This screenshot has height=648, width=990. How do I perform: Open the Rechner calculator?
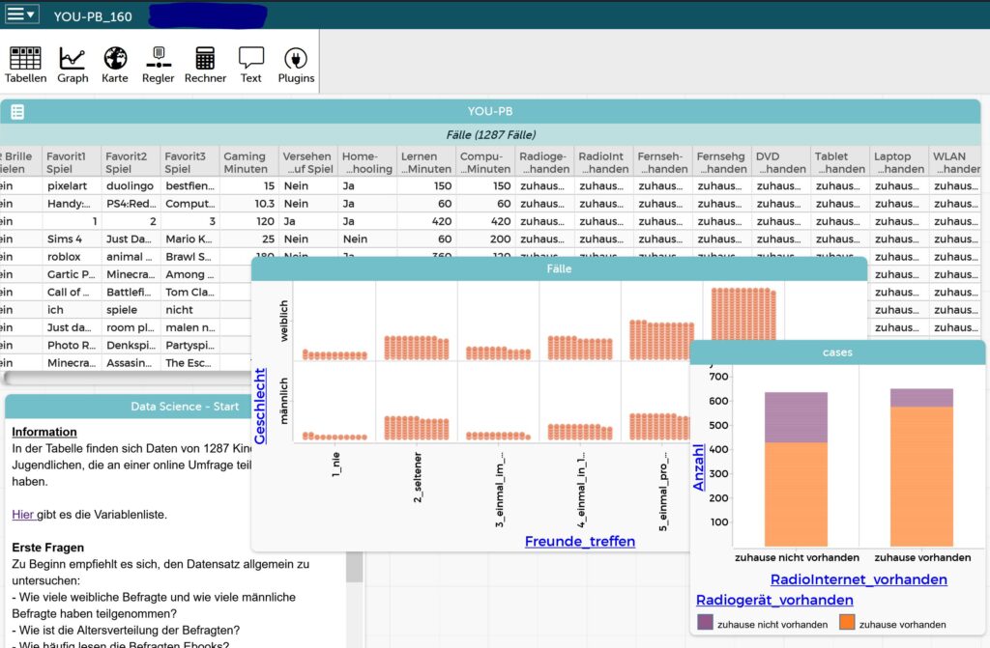205,64
